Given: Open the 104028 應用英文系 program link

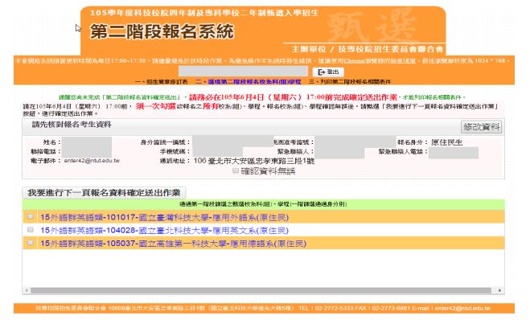Looking at the screenshot, I should 164,231.
